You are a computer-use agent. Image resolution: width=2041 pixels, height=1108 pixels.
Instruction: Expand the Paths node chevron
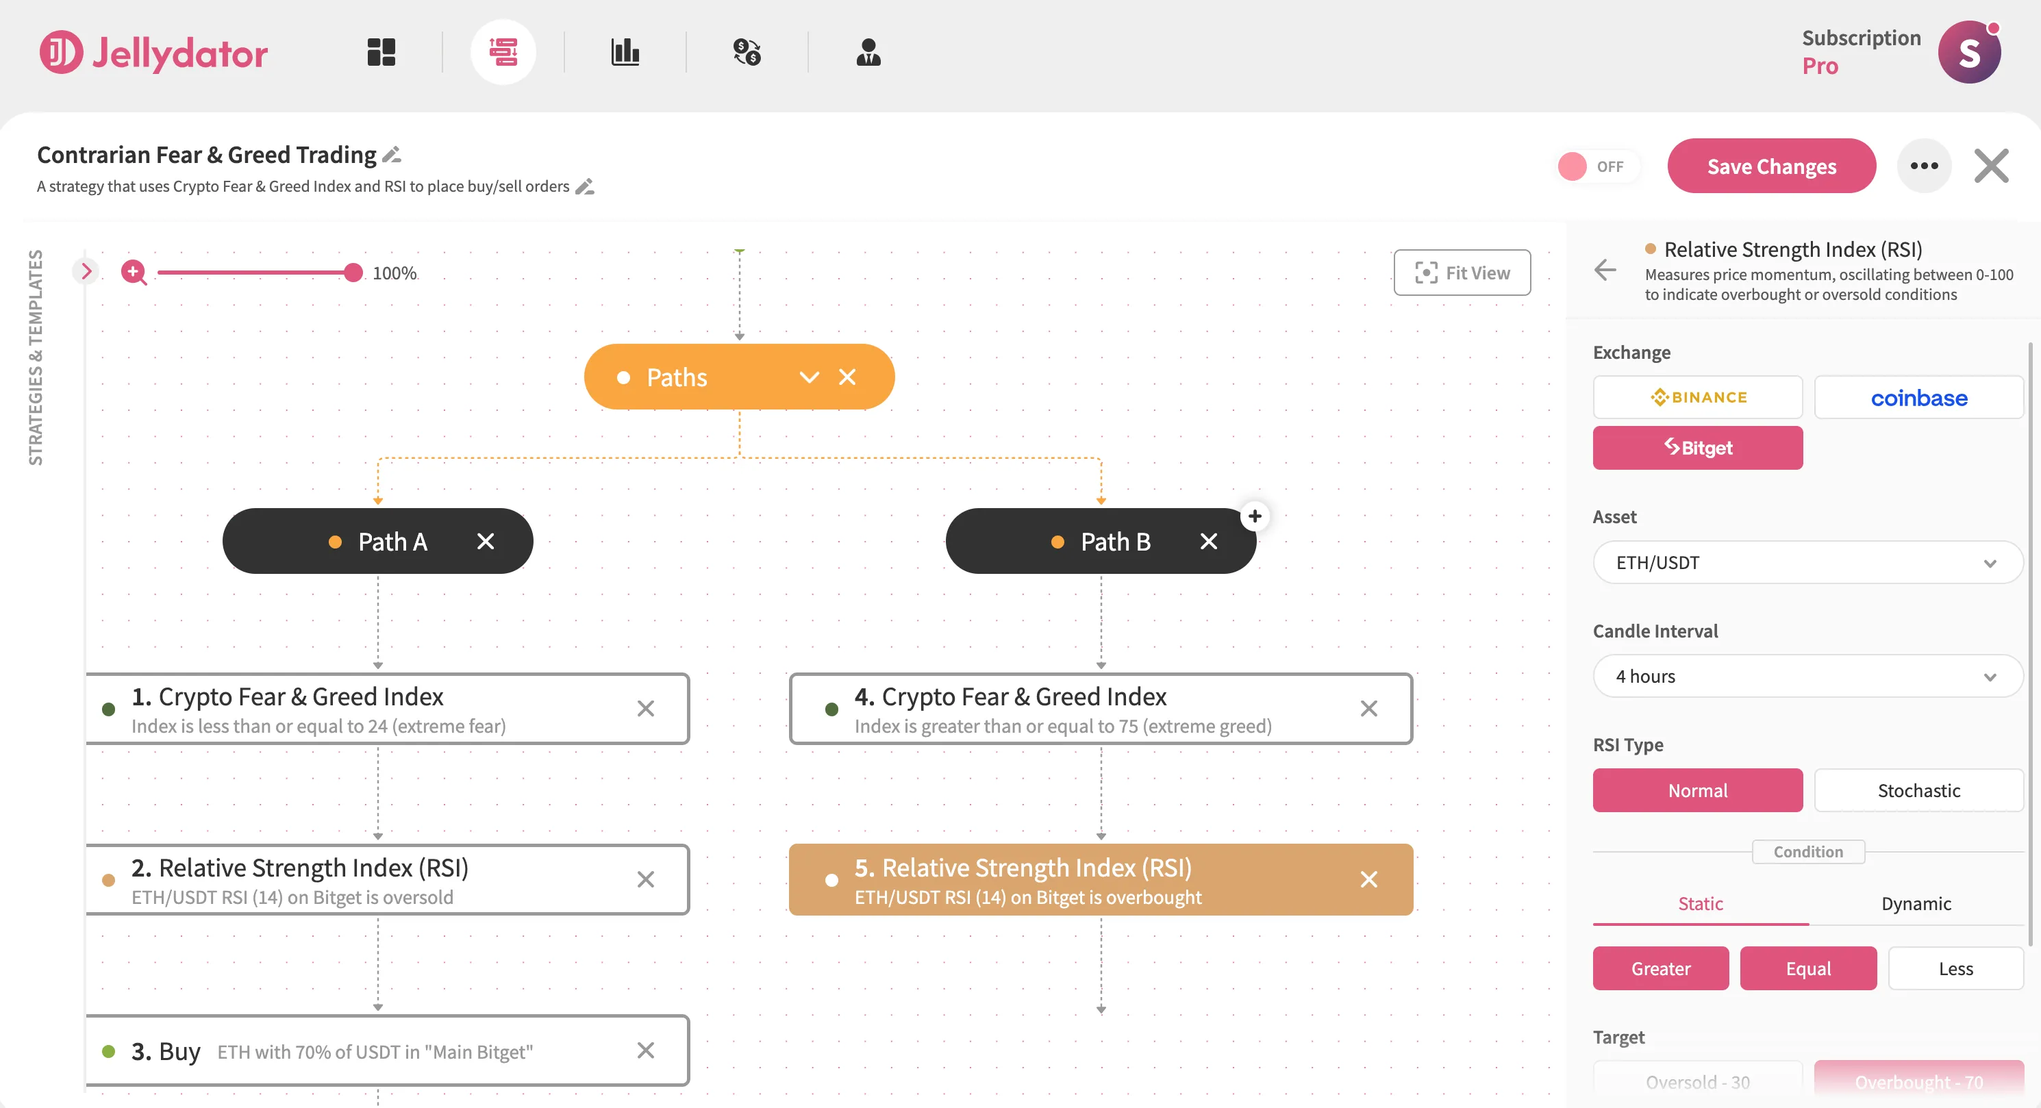point(809,377)
